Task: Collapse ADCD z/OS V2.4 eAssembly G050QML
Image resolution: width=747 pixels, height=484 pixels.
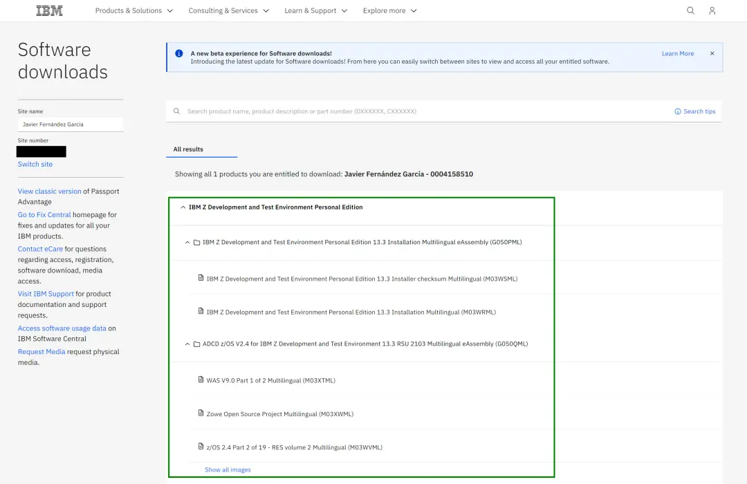Action: click(x=187, y=344)
